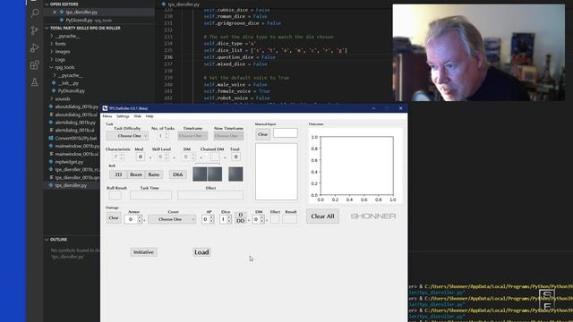Open the Web menu in DieRoller
This screenshot has width=573, height=322.
[137, 116]
